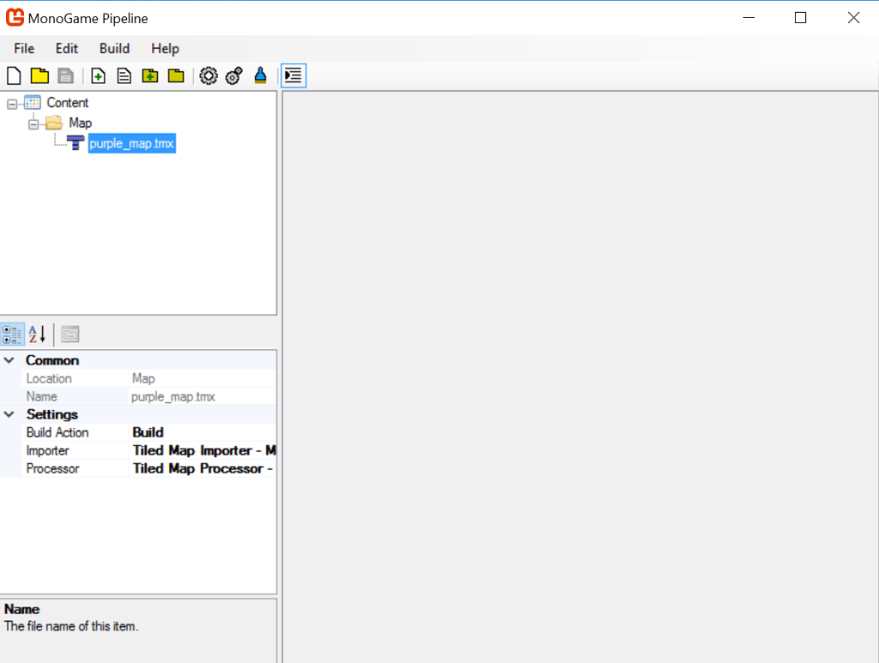Viewport: 879px width, 663px height.
Task: Select purple_map.tmx in the content tree
Action: click(x=131, y=144)
